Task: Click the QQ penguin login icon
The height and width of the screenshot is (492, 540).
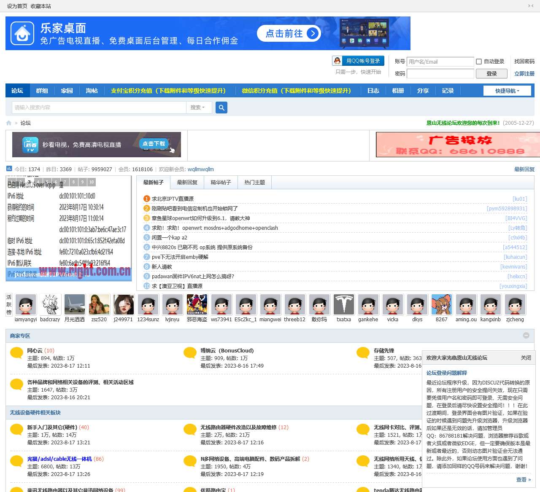Action: click(337, 61)
